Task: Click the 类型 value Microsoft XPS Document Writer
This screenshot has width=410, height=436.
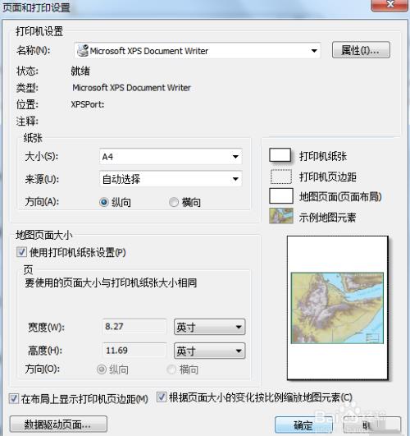Action: pyautogui.click(x=131, y=88)
